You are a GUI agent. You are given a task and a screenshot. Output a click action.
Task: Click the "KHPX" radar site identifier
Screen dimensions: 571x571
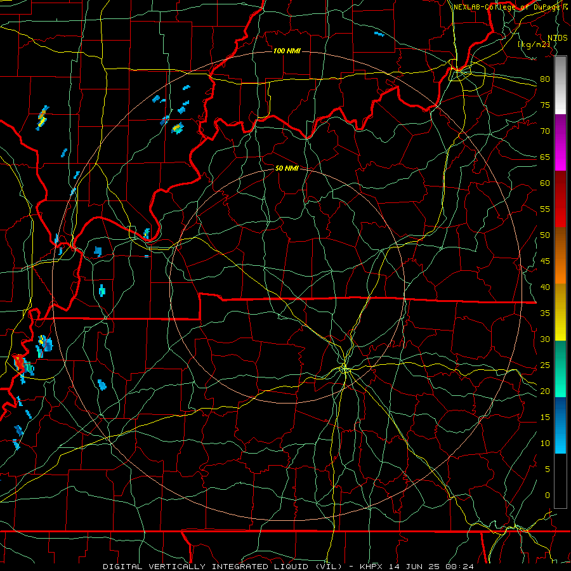[372, 567]
